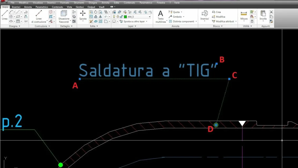The width and height of the screenshot is (298, 168).
Task: Open the Visualizza menu
Action: coord(38,3)
